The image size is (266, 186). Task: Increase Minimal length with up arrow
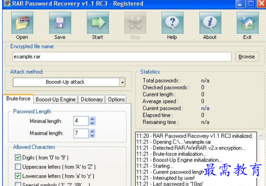(x=92, y=119)
